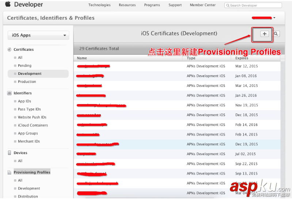The height and width of the screenshot is (199, 292).
Task: Open Pass Type IDs
Action: pos(29,109)
